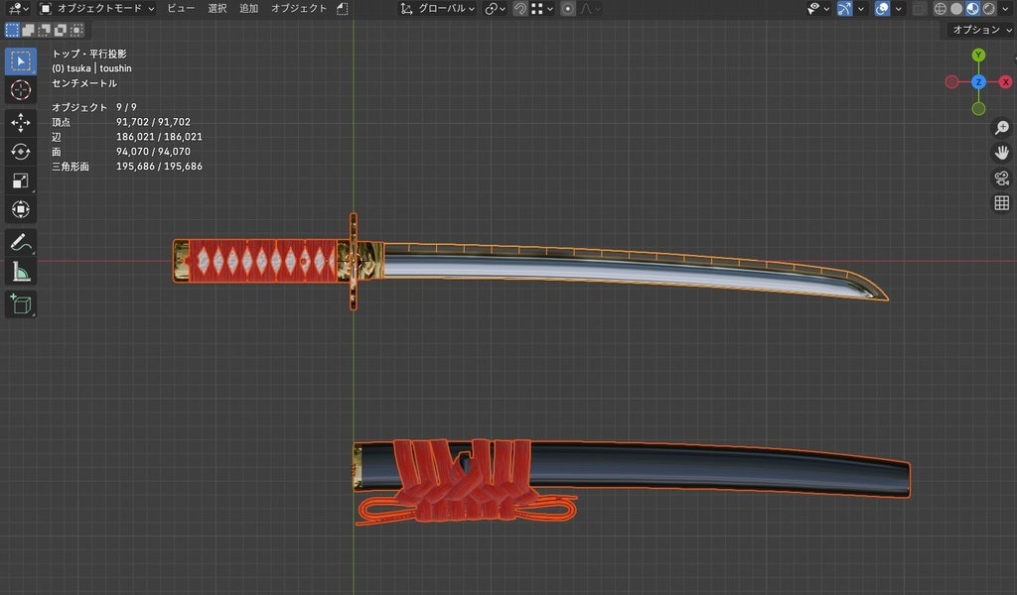Activate the combined Transform tool
Screen dimensions: 1017x595
[x=20, y=210]
